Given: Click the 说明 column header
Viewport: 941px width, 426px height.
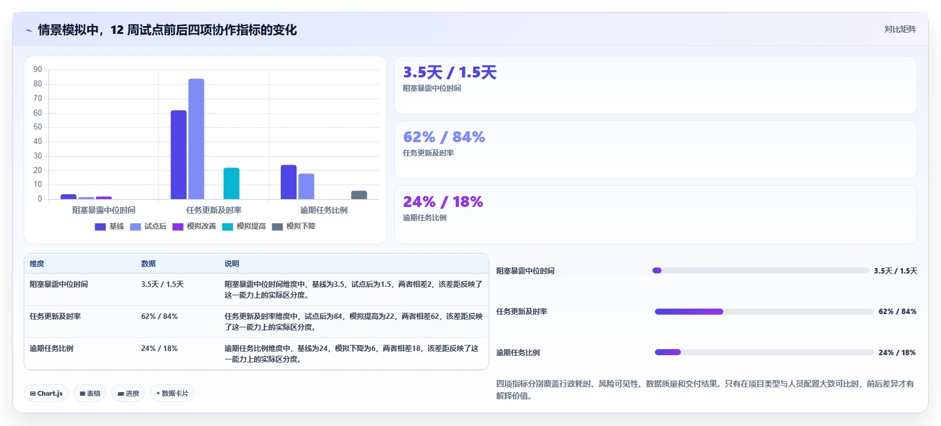Looking at the screenshot, I should (x=232, y=264).
